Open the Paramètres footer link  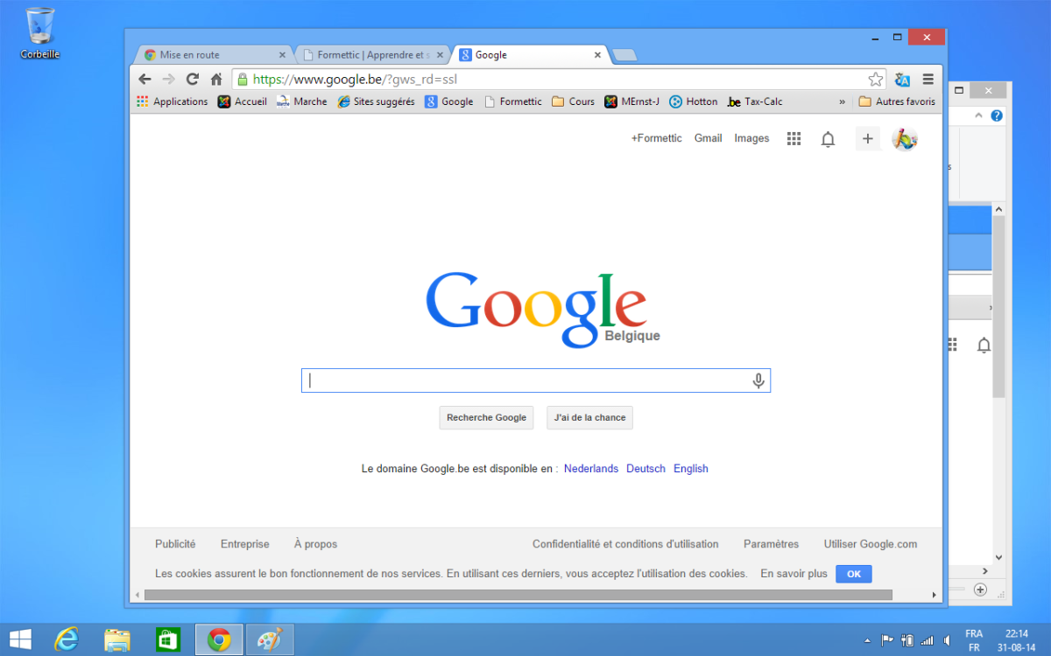(x=771, y=544)
